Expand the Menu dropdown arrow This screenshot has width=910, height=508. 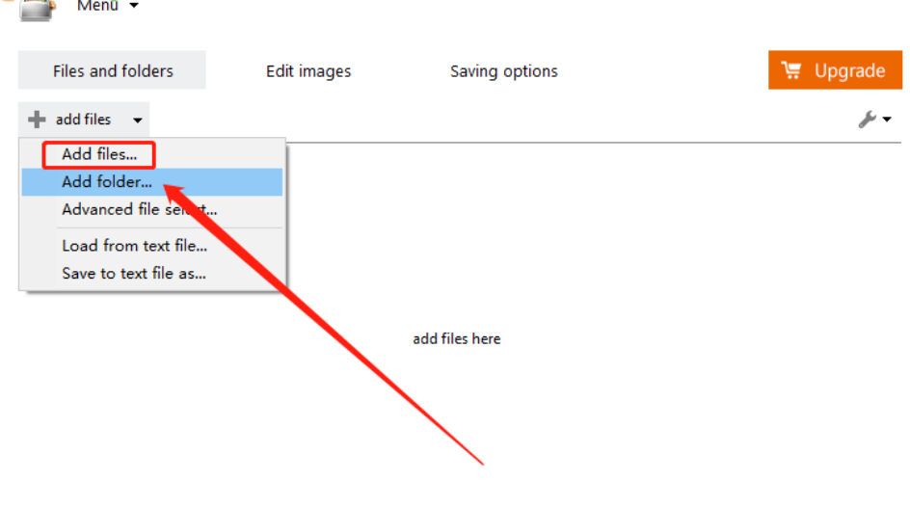133,6
